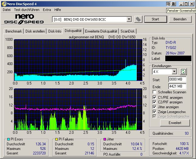Open the Extra menu
This screenshot has width=196, height=159.
47,10
